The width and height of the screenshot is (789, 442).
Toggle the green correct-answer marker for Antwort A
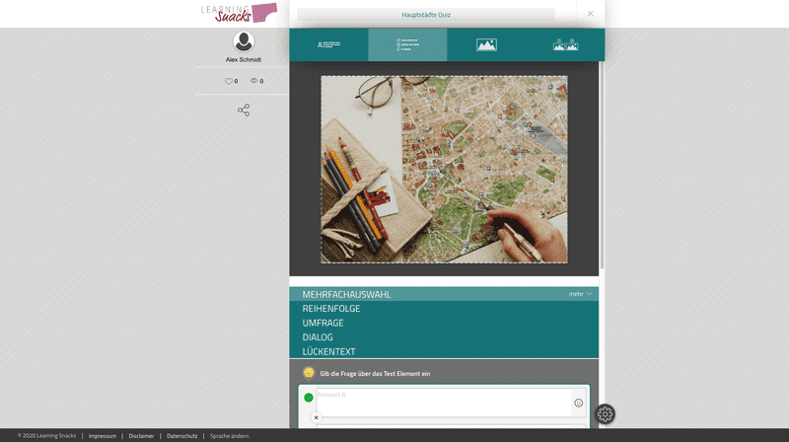[x=309, y=398]
